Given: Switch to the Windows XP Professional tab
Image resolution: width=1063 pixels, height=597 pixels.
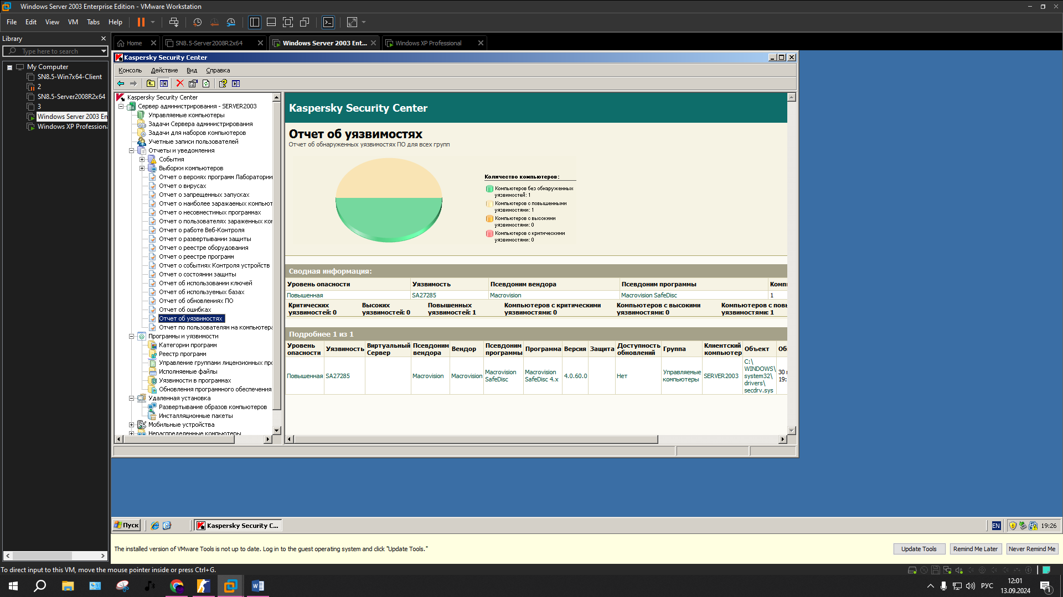Looking at the screenshot, I should (x=428, y=43).
